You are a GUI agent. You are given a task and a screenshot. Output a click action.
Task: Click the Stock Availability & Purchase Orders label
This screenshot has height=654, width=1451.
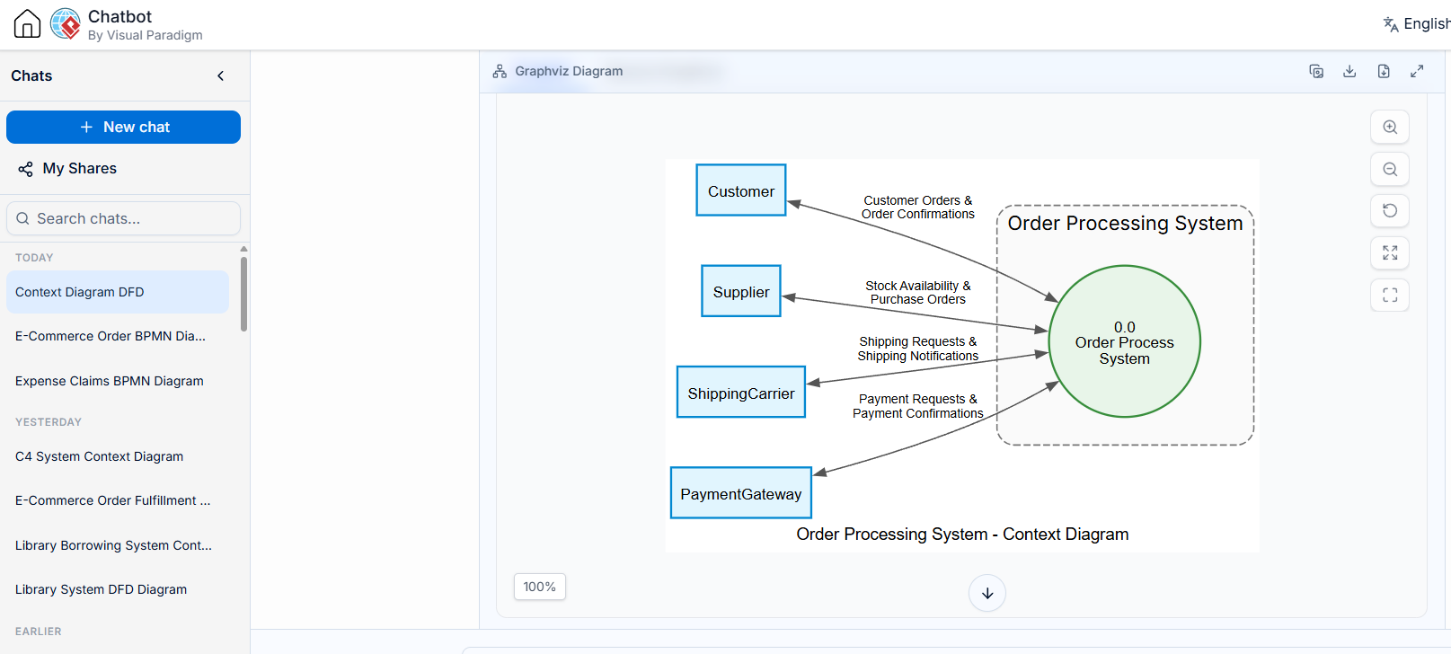pyautogui.click(x=918, y=293)
